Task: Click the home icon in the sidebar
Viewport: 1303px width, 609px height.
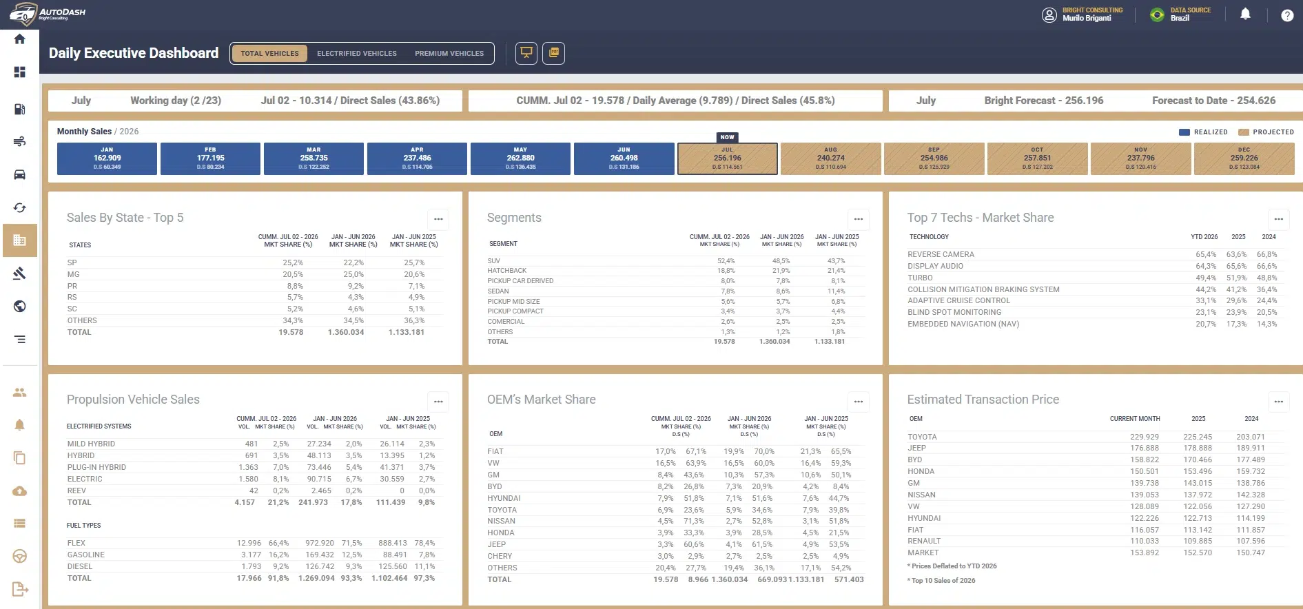Action: click(x=19, y=39)
